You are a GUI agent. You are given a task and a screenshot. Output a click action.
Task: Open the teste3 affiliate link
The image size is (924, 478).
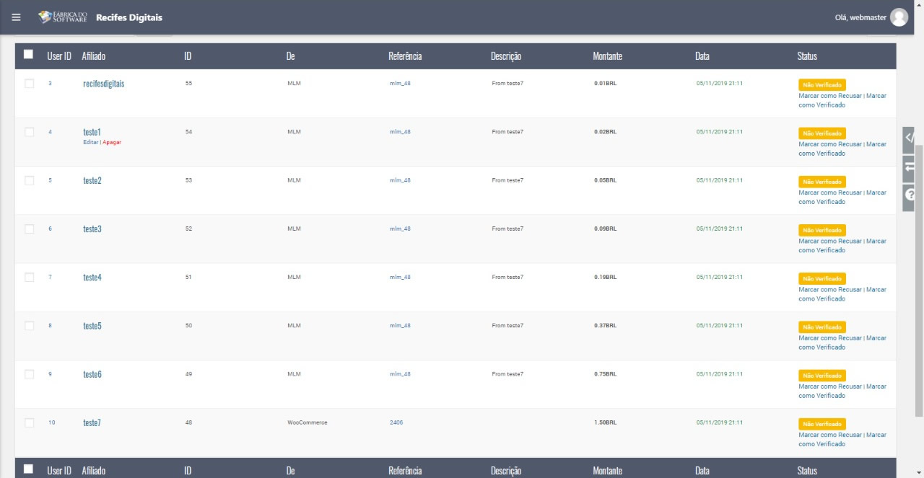[92, 229]
